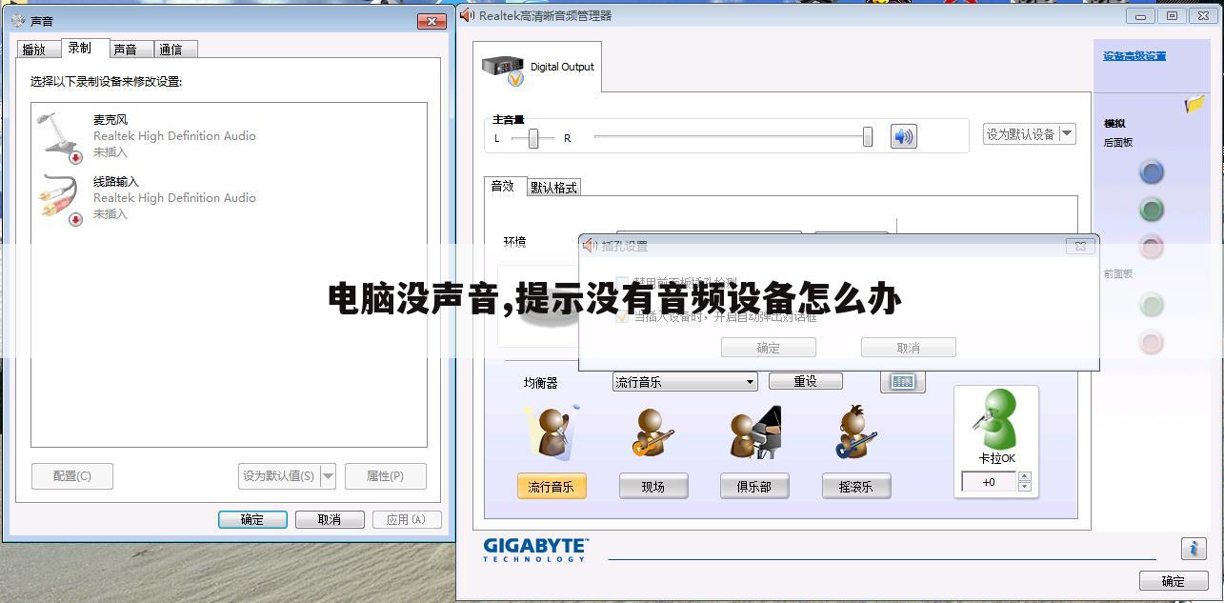Open the graphic equalizer icon button
The image size is (1224, 603).
click(902, 382)
